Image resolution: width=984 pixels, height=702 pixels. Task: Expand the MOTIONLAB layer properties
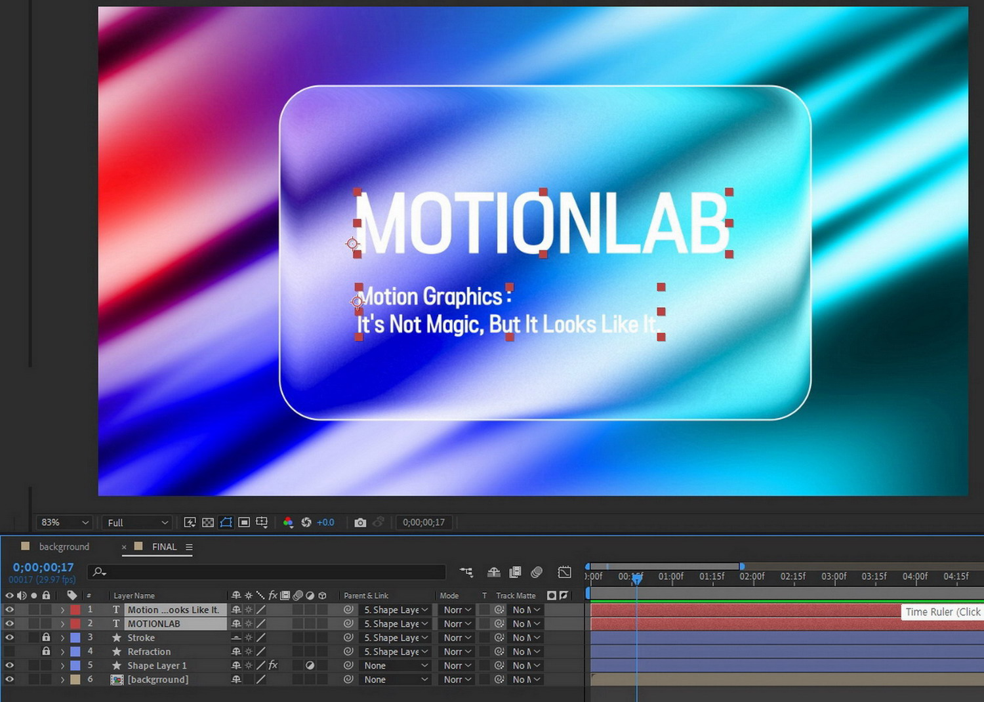pos(63,624)
